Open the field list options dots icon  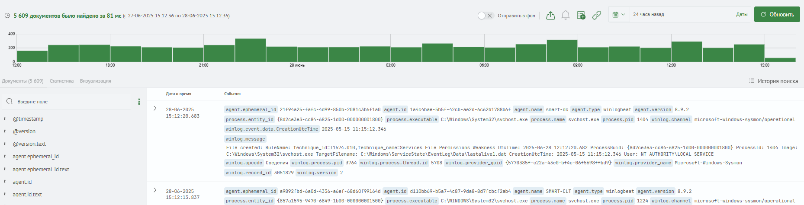(x=139, y=102)
